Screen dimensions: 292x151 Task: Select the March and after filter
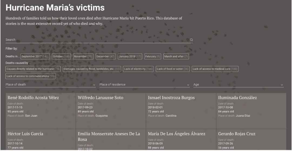point(176,56)
